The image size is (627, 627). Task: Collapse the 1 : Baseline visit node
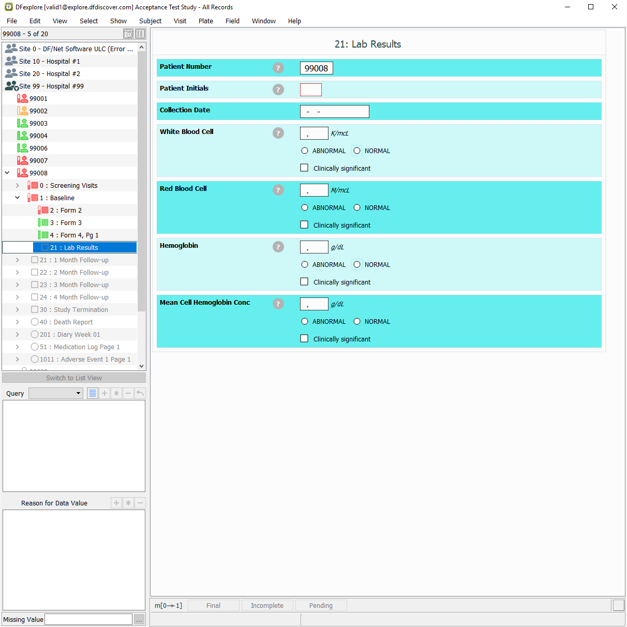17,198
